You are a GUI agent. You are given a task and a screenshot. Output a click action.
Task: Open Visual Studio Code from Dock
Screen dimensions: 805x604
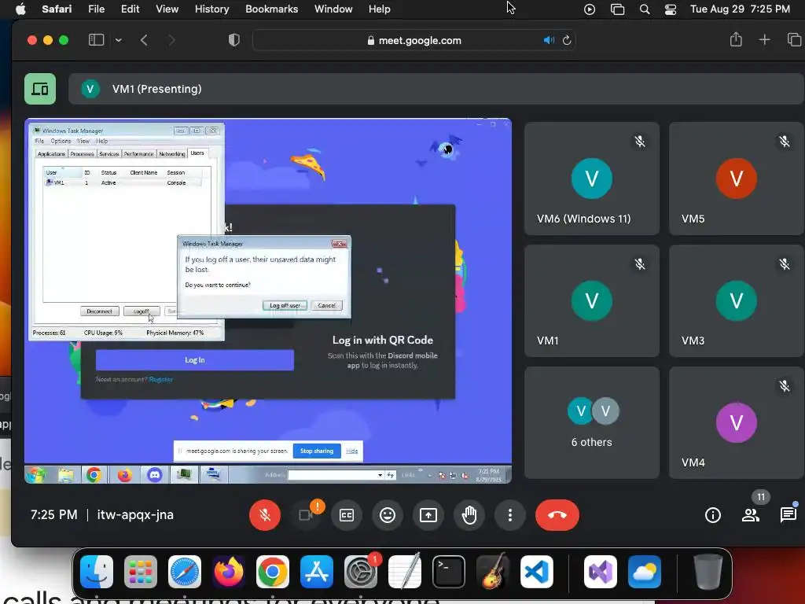[536, 572]
